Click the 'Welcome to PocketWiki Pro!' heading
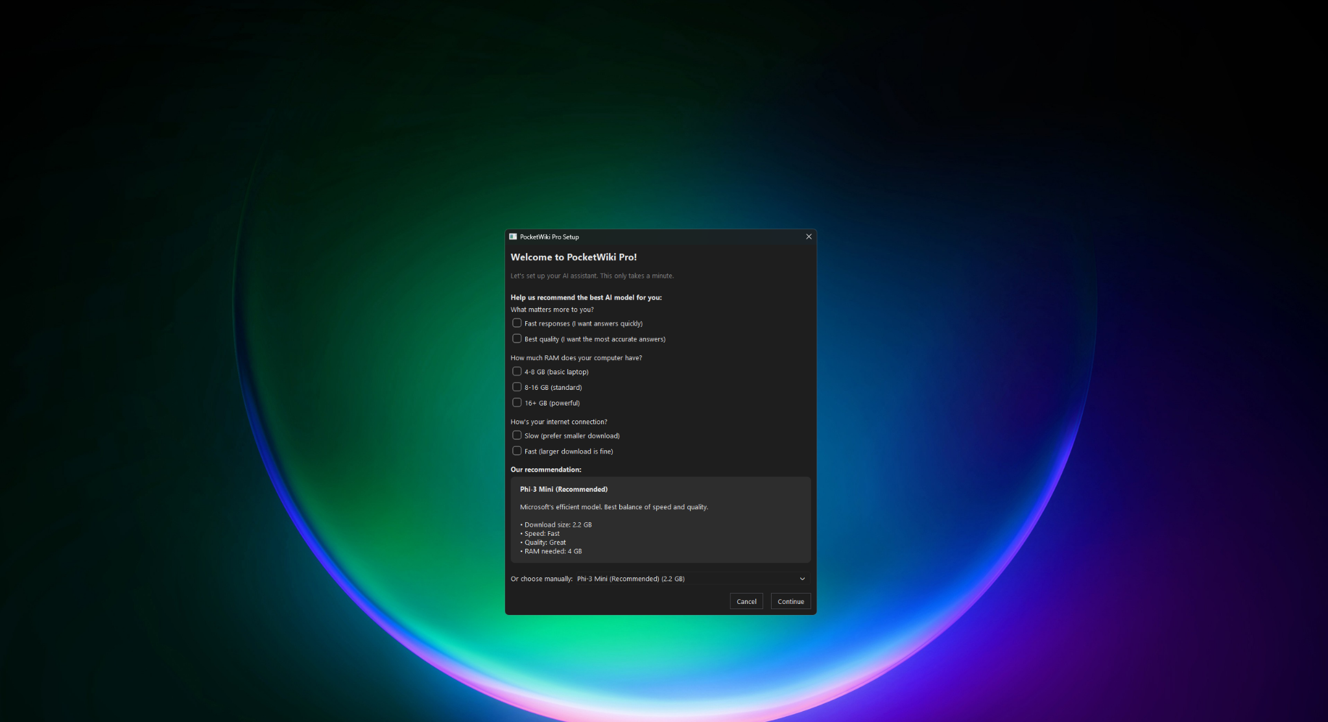 pyautogui.click(x=573, y=257)
